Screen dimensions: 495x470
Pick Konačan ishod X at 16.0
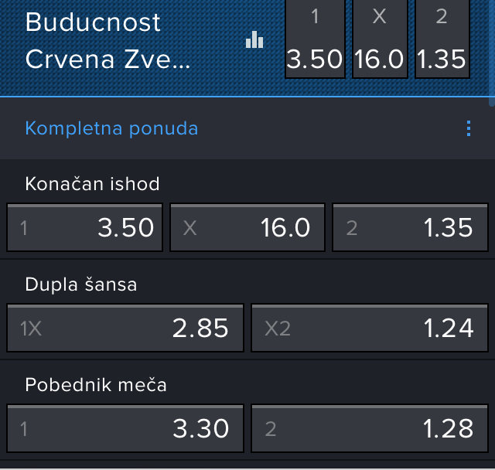pos(247,227)
